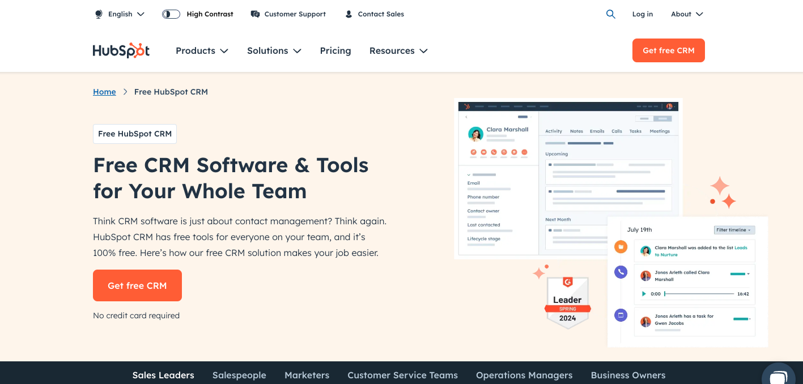The width and height of the screenshot is (803, 384).
Task: Open Contact Sales link
Action: pos(381,14)
